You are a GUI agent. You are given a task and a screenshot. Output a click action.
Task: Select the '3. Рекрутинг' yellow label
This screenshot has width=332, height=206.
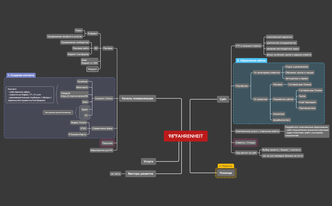[x=226, y=166]
